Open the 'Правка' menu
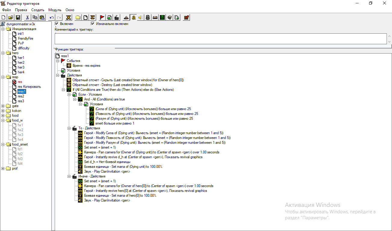Image resolution: width=392 pixels, height=231 pixels. [x=21, y=10]
